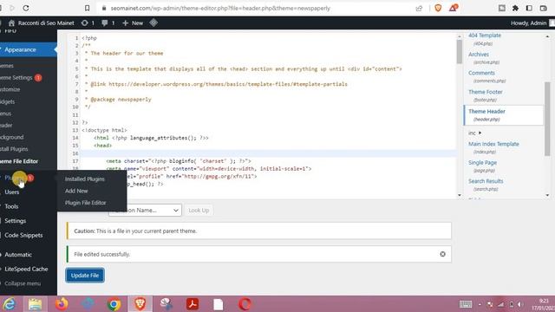Open Google Chrome from the taskbar
The width and height of the screenshot is (555, 312).
114,304
